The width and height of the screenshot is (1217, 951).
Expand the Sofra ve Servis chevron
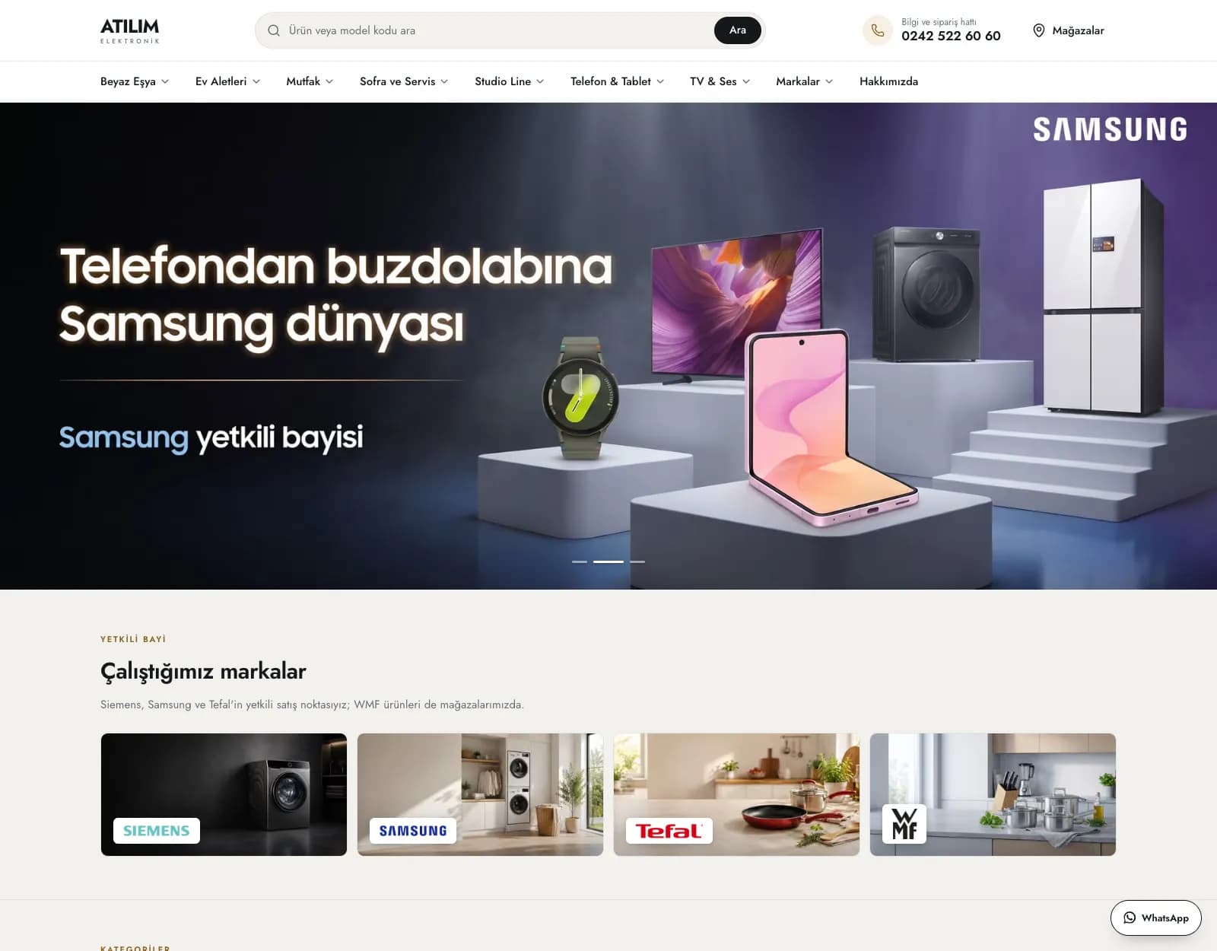pos(444,81)
